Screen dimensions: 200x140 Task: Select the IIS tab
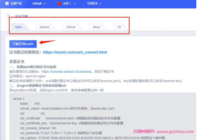[119, 27]
